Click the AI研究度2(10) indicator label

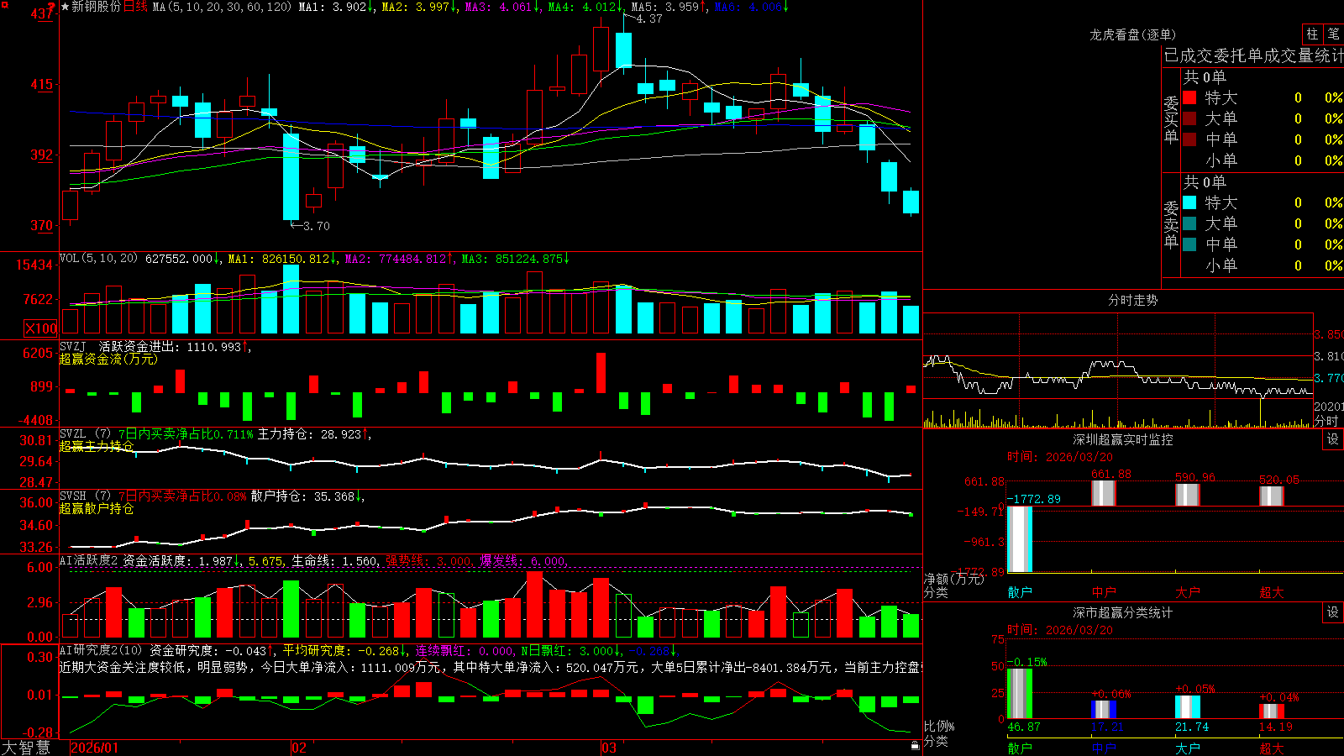101,650
